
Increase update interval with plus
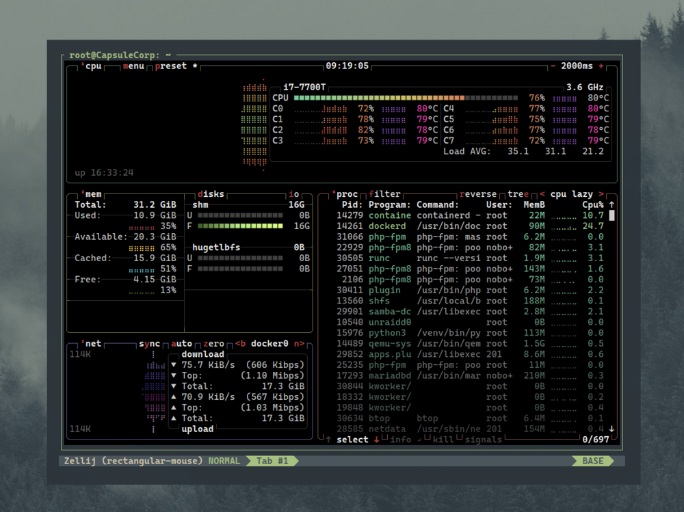[x=601, y=66]
